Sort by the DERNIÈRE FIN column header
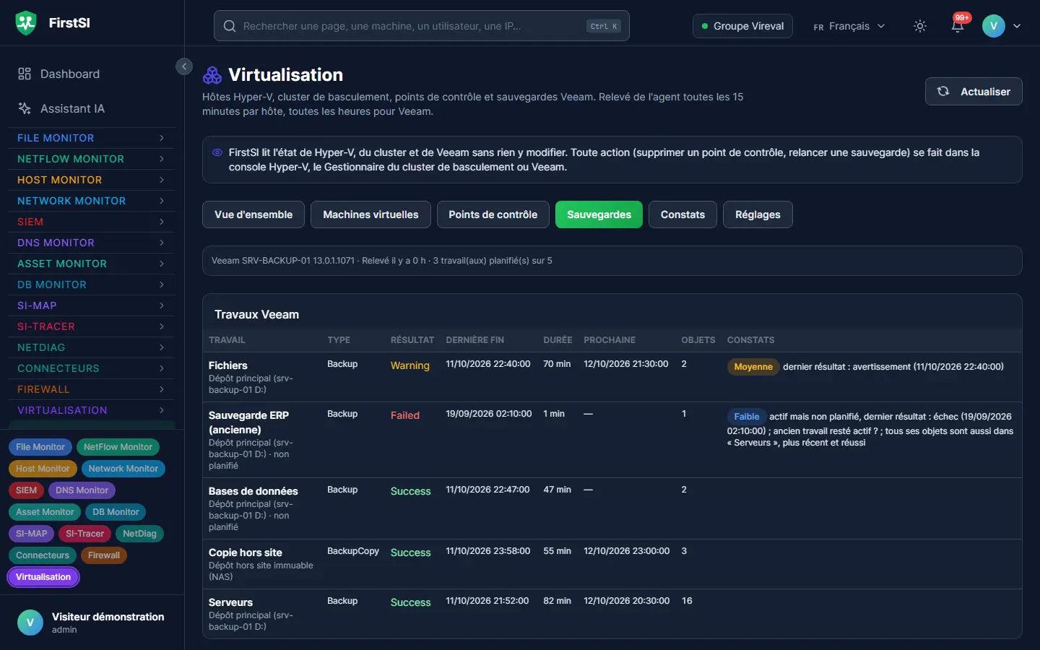Image resolution: width=1040 pixels, height=650 pixels. tap(475, 340)
